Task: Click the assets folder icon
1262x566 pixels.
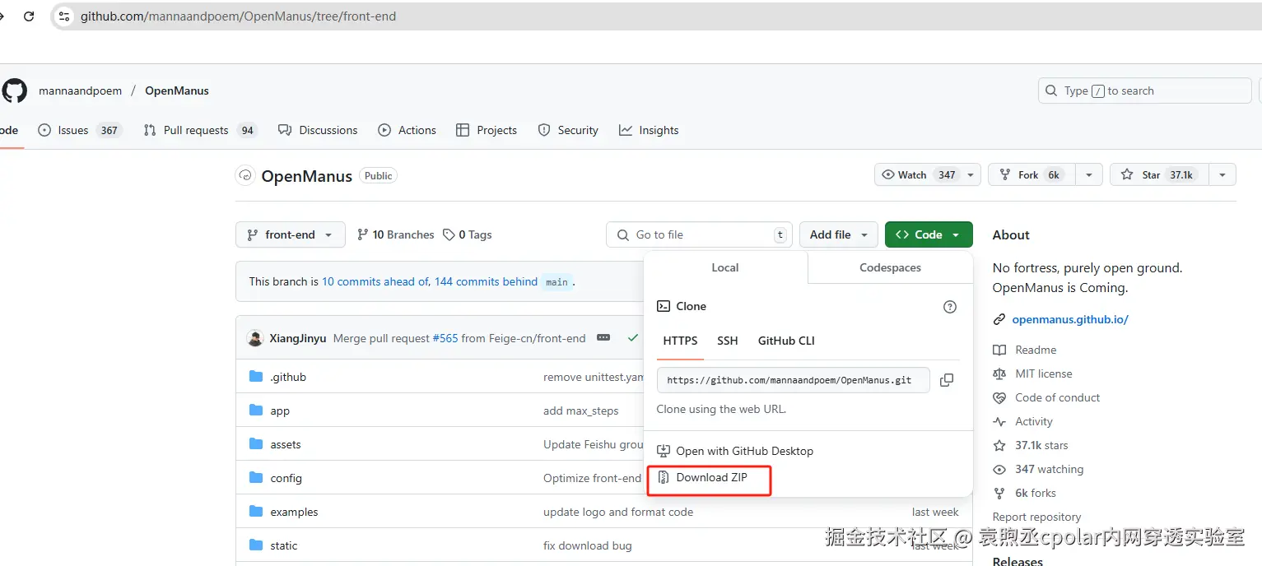Action: (x=256, y=444)
